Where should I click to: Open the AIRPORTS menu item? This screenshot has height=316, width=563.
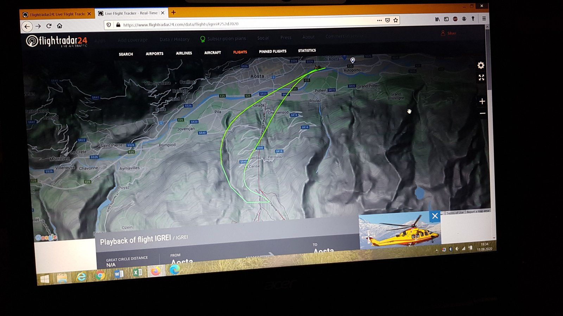(x=154, y=54)
